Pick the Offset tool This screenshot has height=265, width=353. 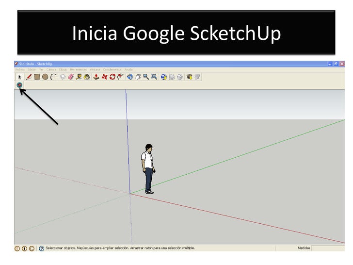point(121,77)
